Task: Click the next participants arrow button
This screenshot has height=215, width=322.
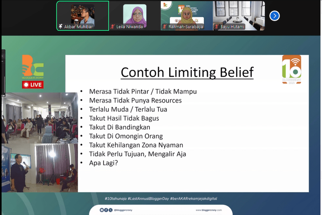Action: 275,16
